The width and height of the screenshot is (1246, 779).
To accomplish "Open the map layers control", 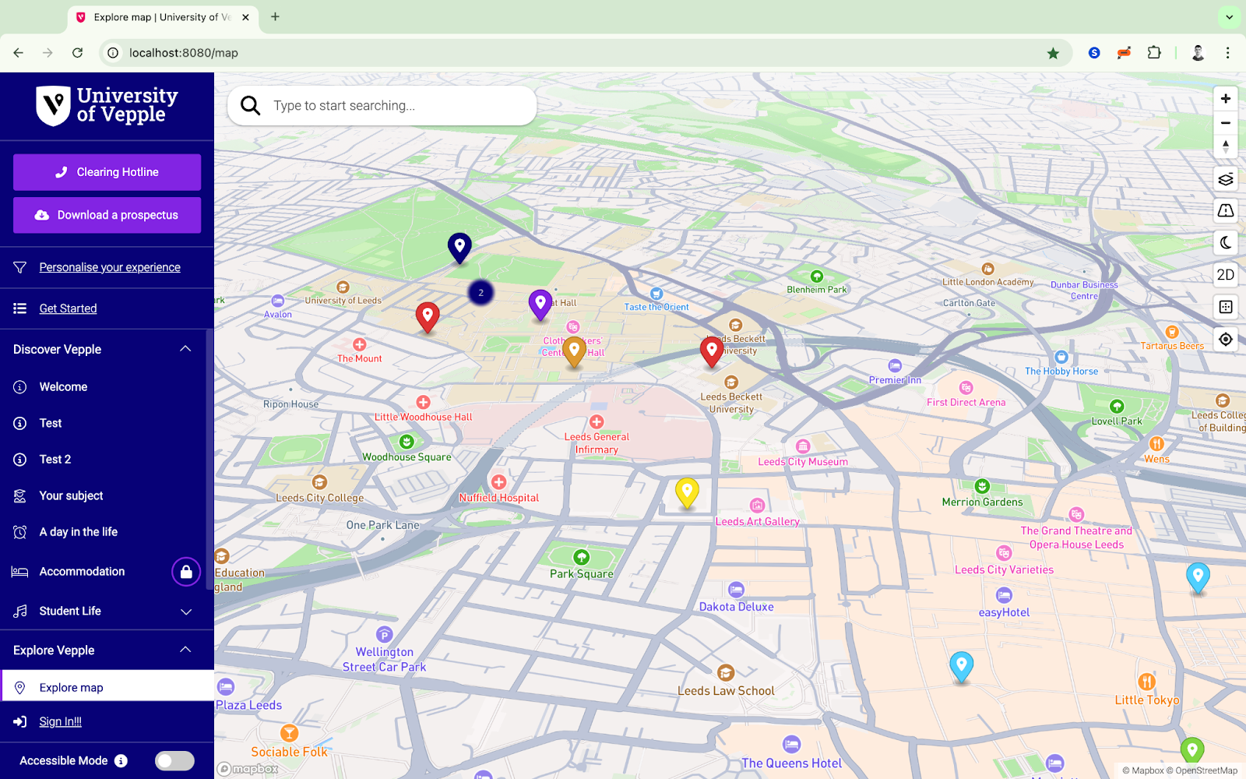I will click(x=1225, y=179).
